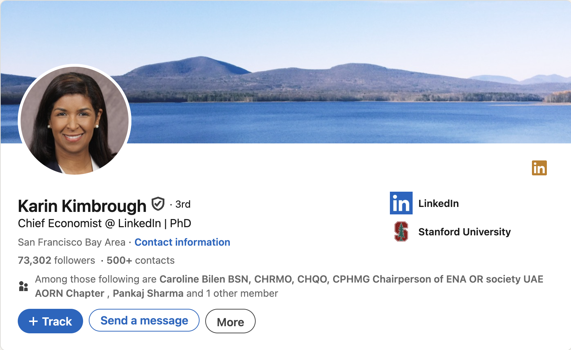This screenshot has width=571, height=350.
Task: Click the Track button label
Action: pos(57,322)
